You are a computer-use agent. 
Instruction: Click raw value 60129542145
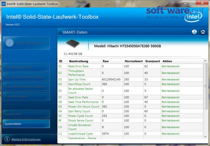click(x=111, y=79)
